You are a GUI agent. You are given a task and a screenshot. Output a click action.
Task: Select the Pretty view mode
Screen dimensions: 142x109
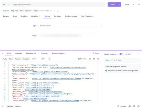pos(5,59)
